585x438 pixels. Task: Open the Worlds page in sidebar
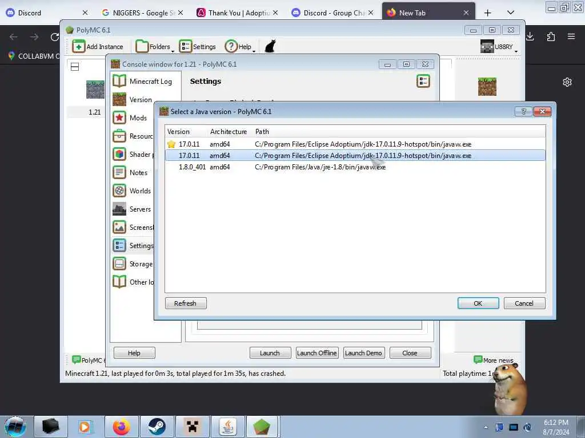click(x=132, y=190)
